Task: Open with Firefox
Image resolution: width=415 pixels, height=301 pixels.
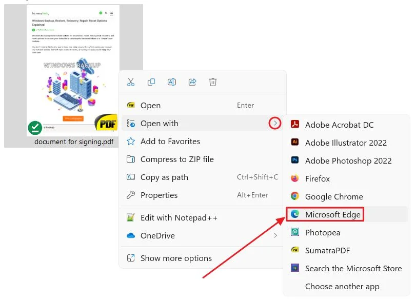Action: point(347,178)
